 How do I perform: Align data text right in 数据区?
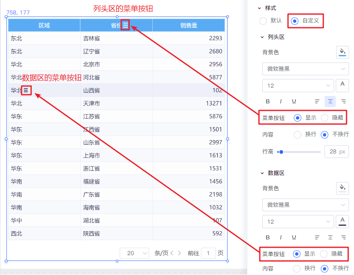pyautogui.click(x=343, y=237)
